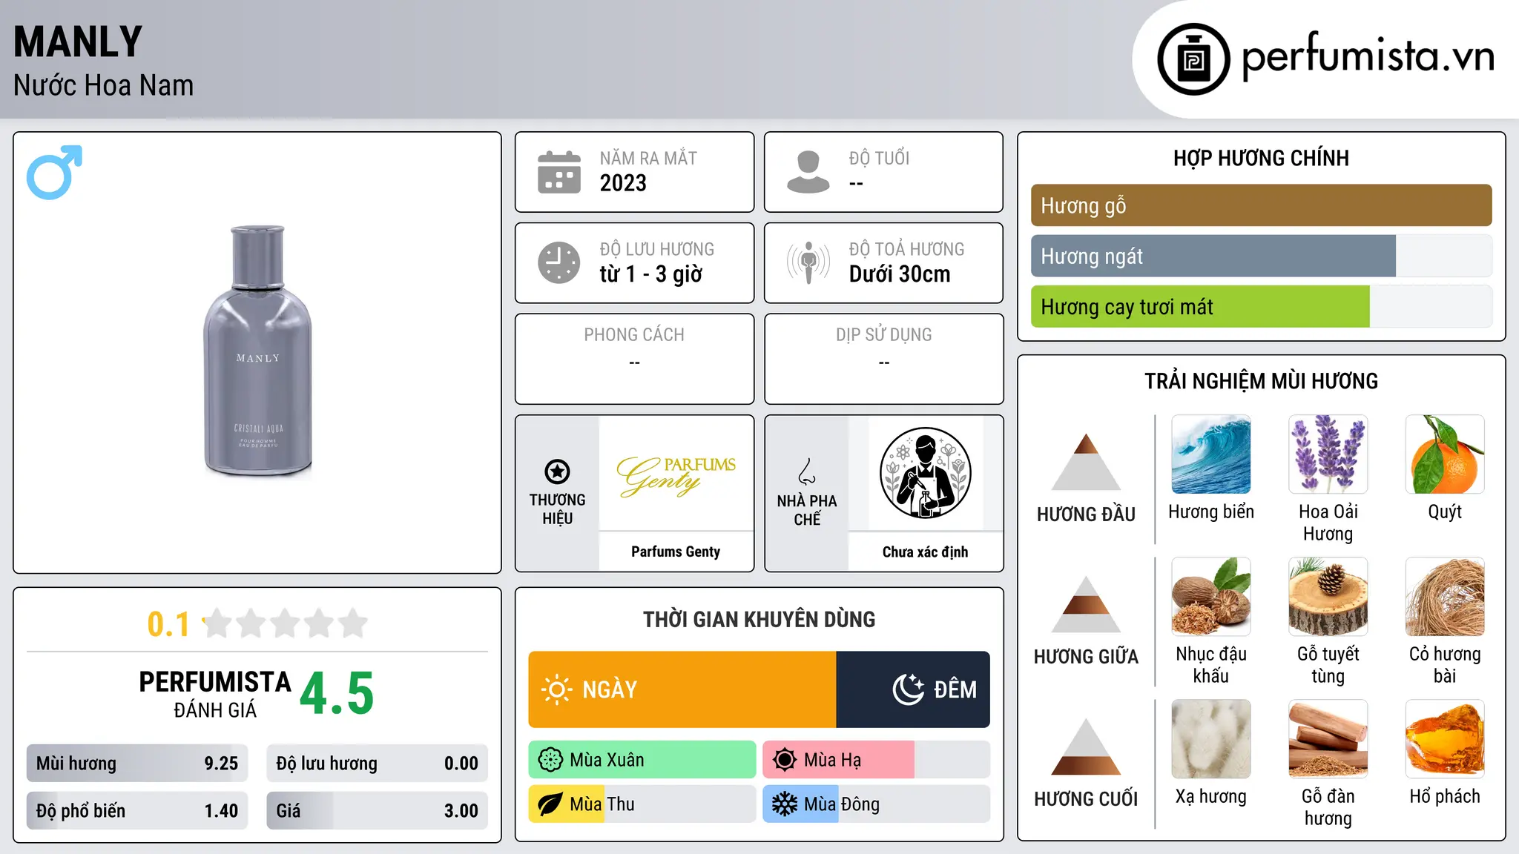Click the snowflake icon for Mùa Đông
The height and width of the screenshot is (854, 1519).
pyautogui.click(x=784, y=804)
